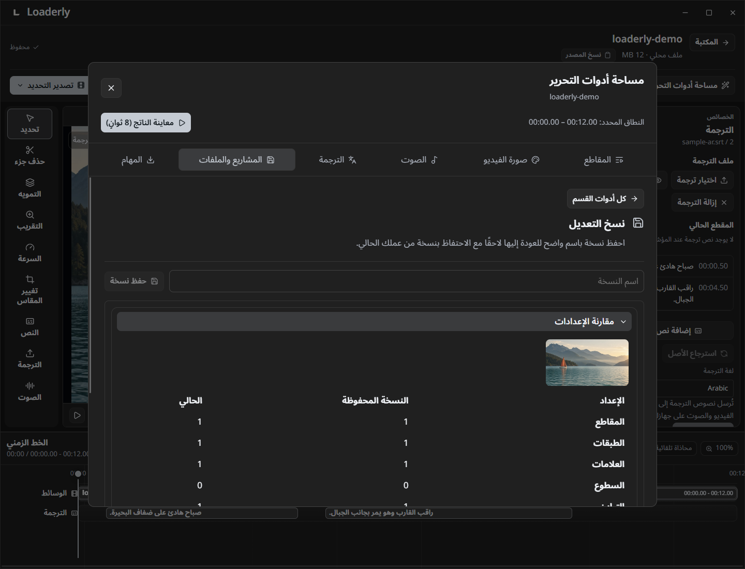This screenshot has width=745, height=569.
Task: Click معاينة الناتج preview output button
Action: click(146, 123)
